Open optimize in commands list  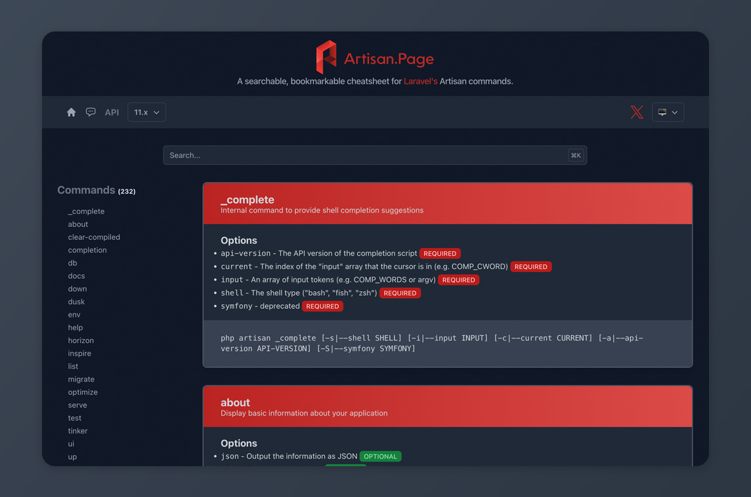pyautogui.click(x=83, y=392)
